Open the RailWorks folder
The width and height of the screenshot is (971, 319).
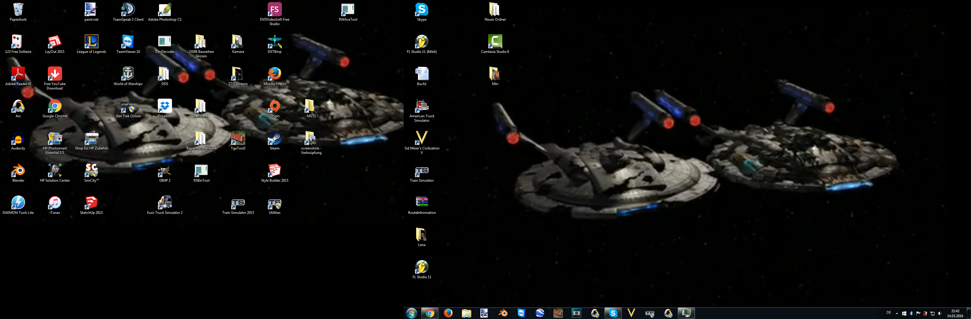click(x=201, y=108)
